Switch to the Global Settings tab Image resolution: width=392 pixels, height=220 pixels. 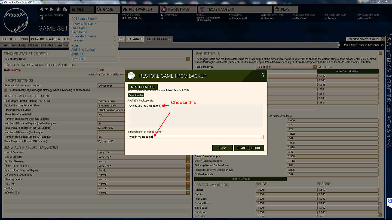15,39
